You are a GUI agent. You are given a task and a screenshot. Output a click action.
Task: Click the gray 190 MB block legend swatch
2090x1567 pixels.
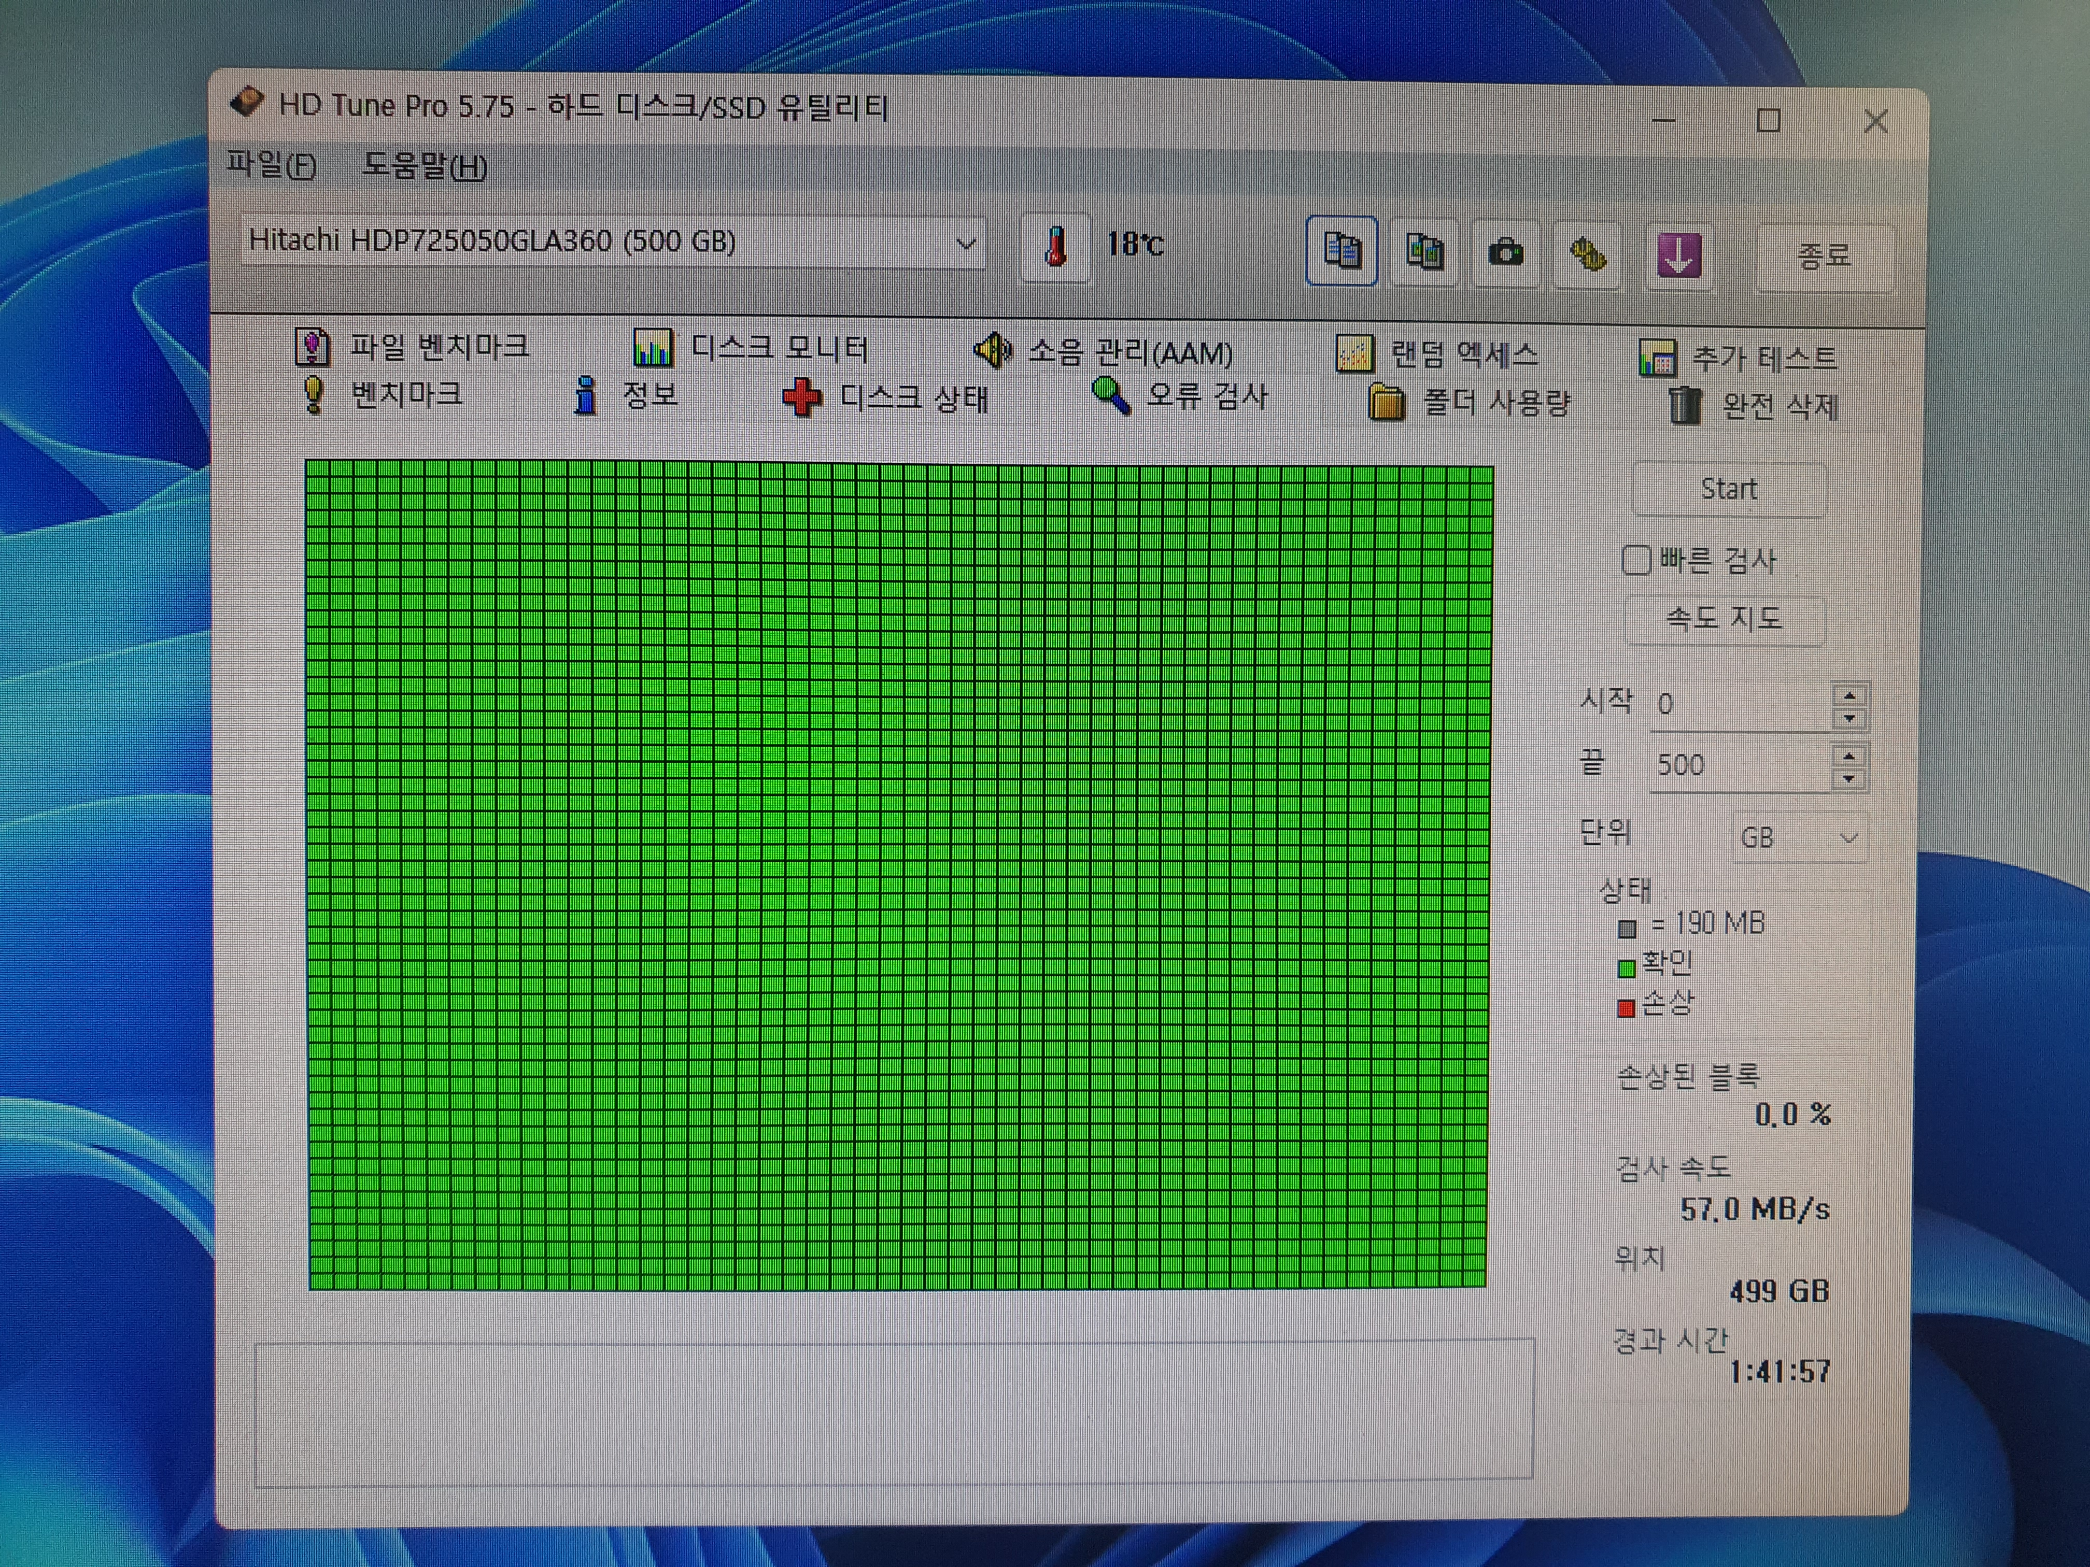pyautogui.click(x=1626, y=929)
